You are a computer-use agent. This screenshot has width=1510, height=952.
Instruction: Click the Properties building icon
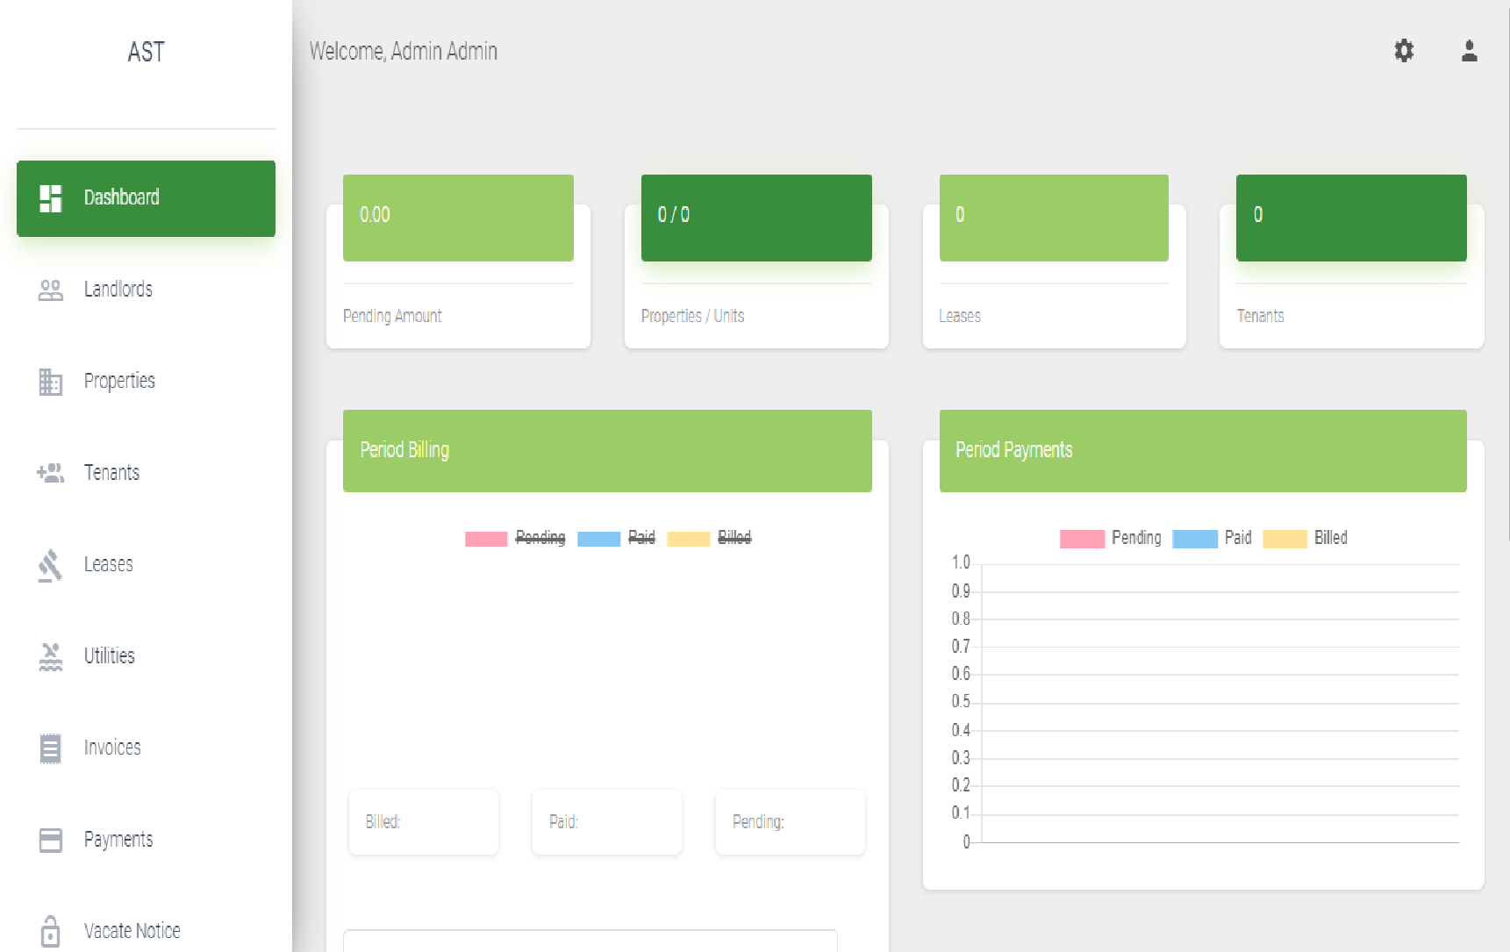click(x=51, y=382)
